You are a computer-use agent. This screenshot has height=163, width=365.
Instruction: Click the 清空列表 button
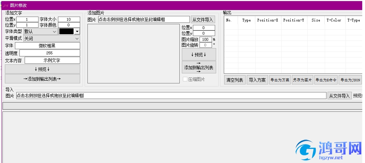pos(235,80)
